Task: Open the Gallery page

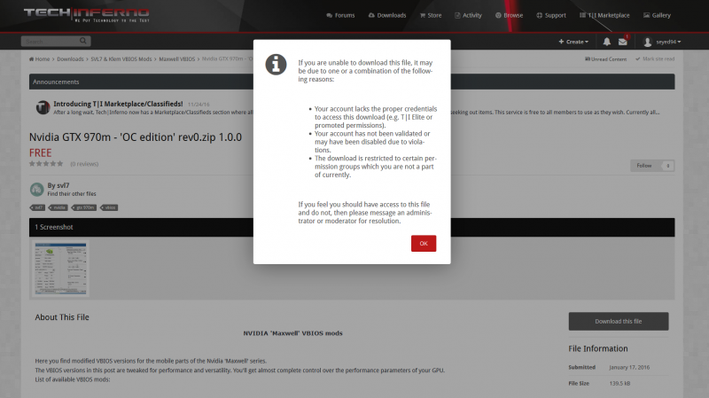Action: tap(657, 15)
